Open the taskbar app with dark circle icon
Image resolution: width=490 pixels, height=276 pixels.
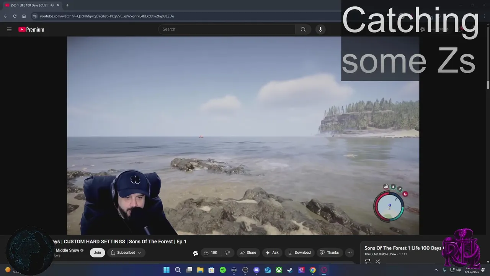pos(234,270)
